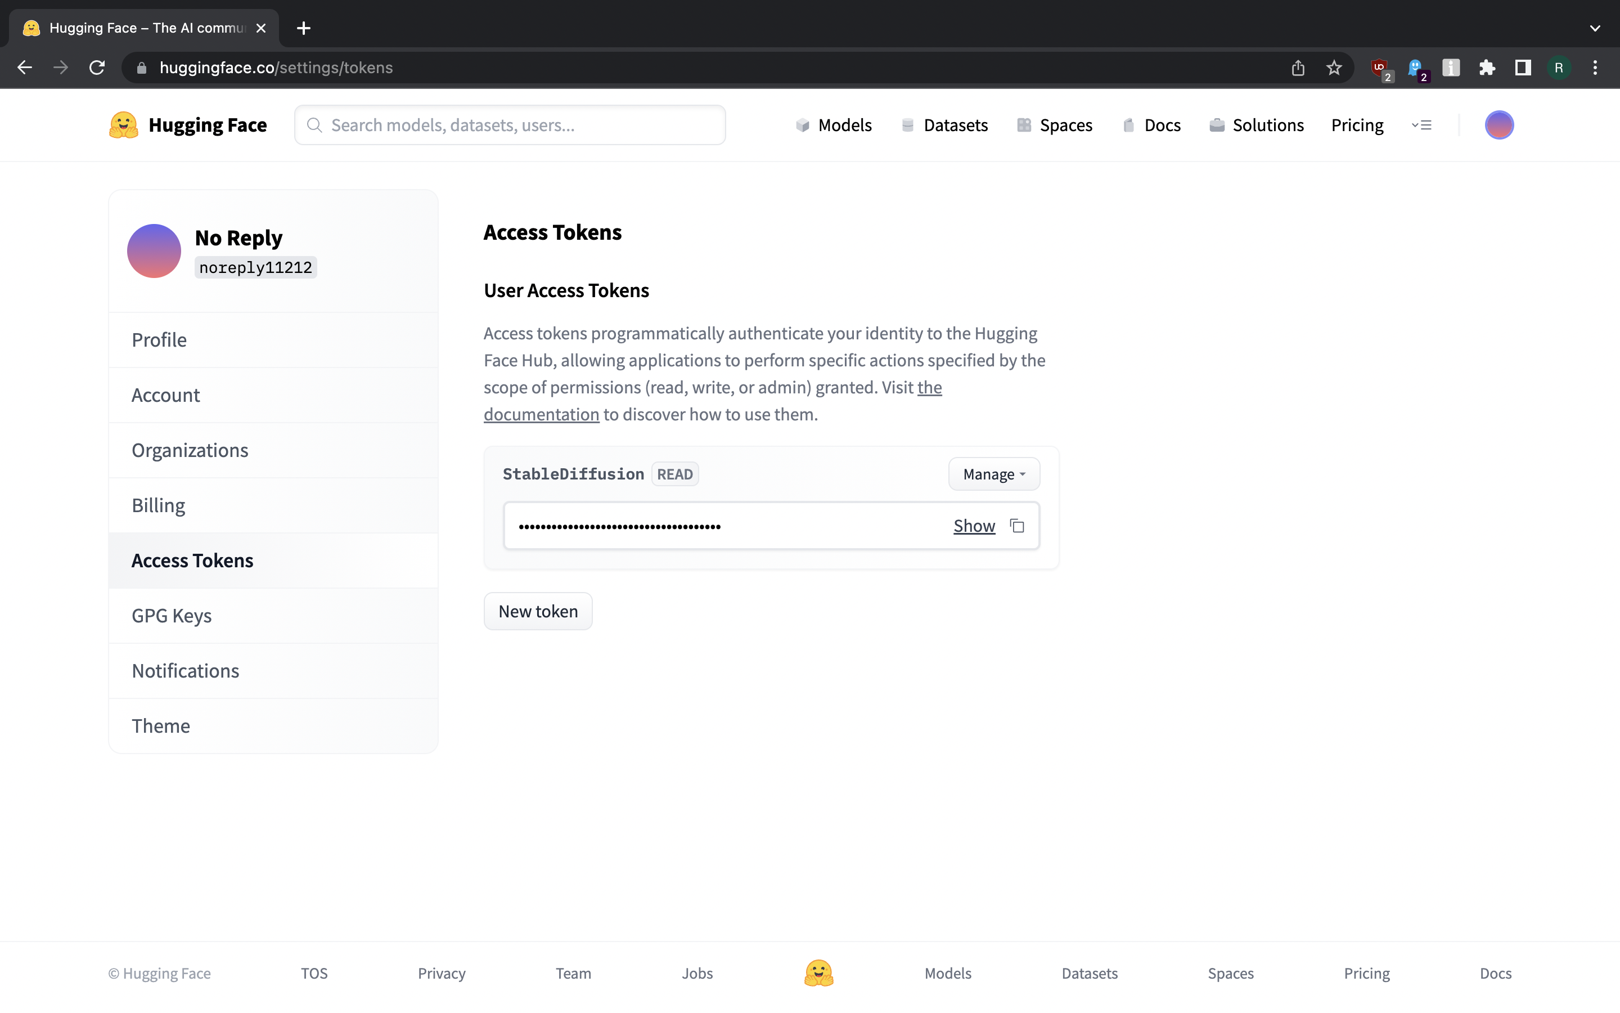Expand the additional navigation menu icon
The width and height of the screenshot is (1620, 1013).
click(1421, 125)
